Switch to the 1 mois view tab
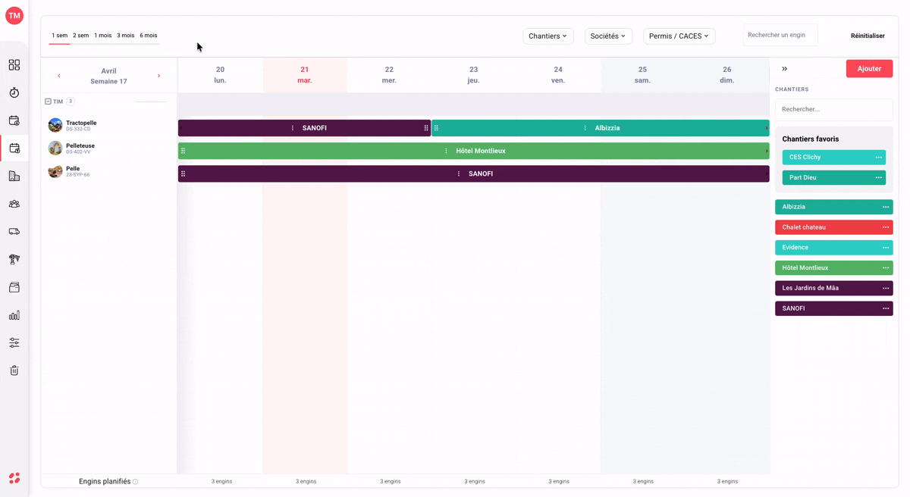Viewport: 910px width, 497px height. click(x=102, y=36)
